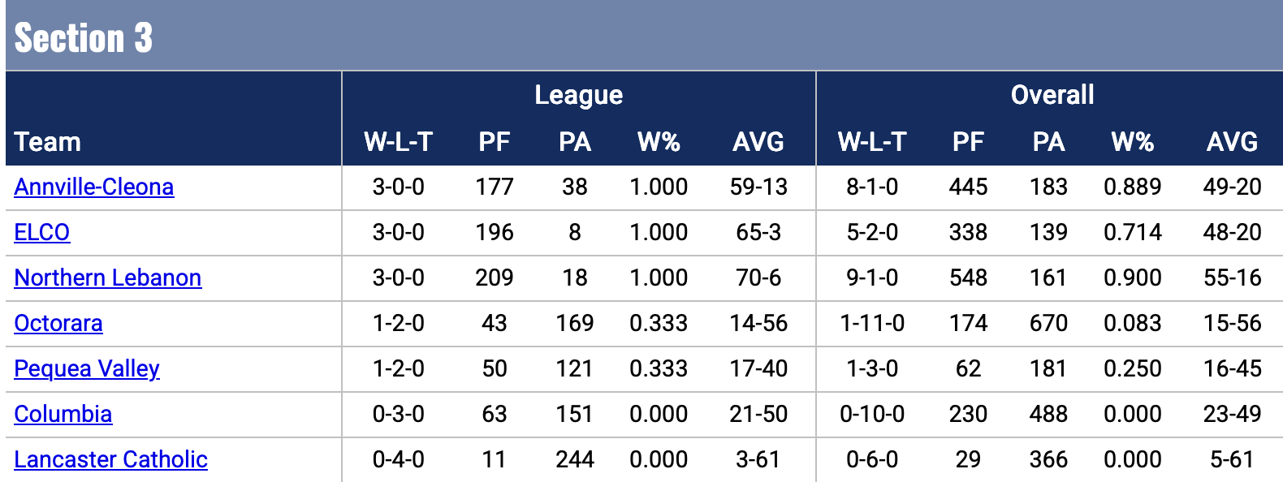The height and width of the screenshot is (482, 1283).
Task: Click the Octorara team link
Action: [x=58, y=324]
